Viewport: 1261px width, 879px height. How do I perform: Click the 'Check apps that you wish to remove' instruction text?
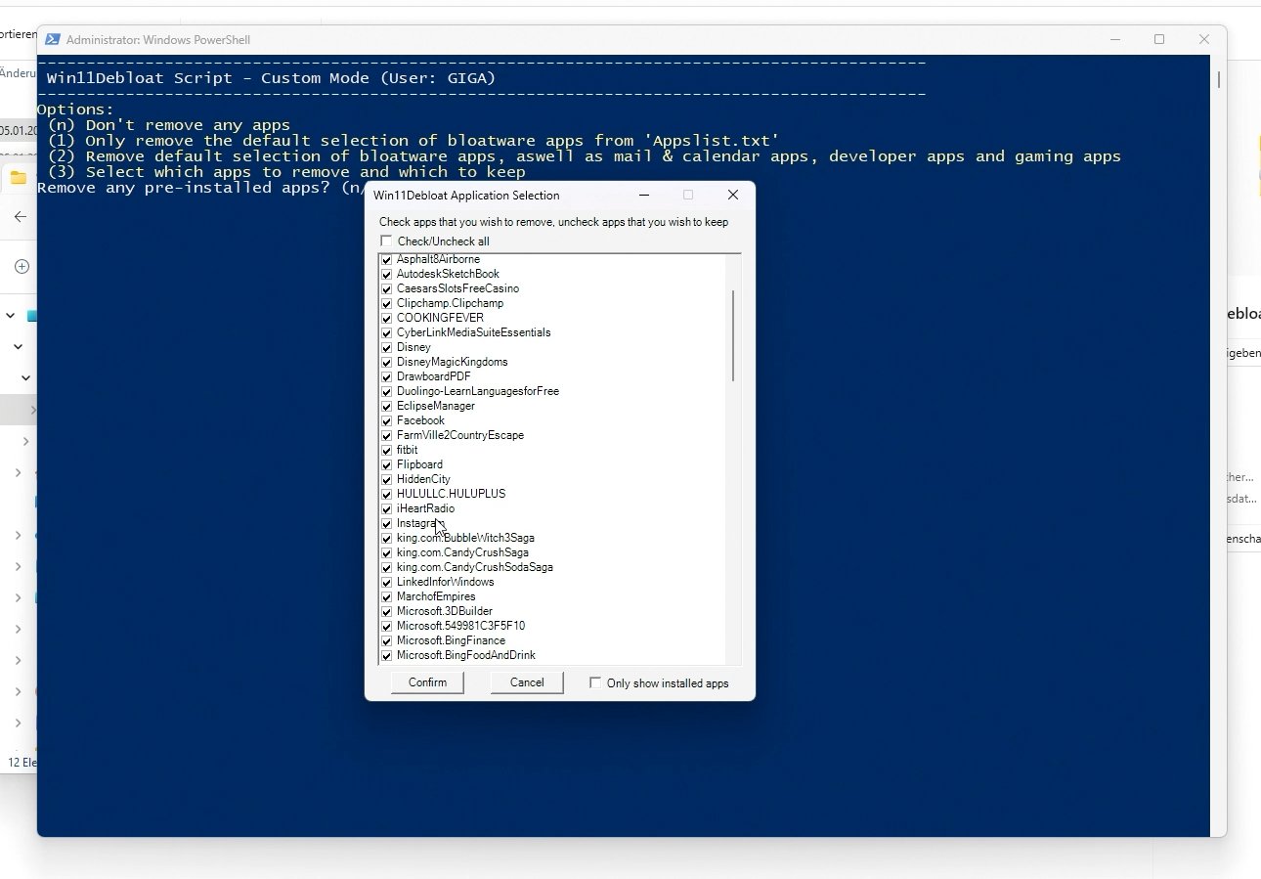[553, 222]
